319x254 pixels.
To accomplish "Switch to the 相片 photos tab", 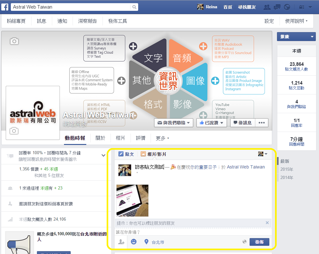I will click(x=120, y=138).
